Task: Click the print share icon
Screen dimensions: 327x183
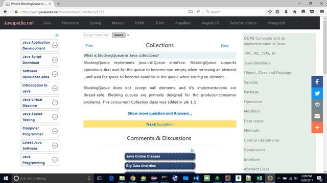Action: click(x=317, y=105)
